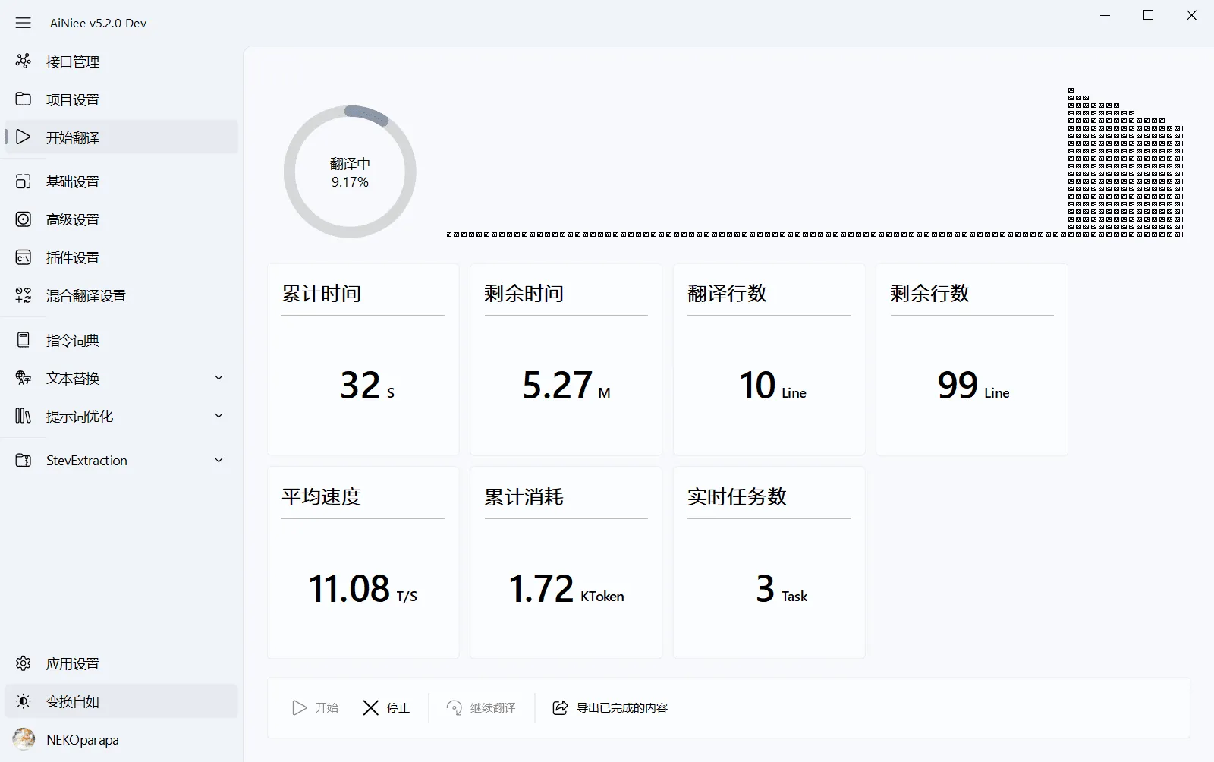The width and height of the screenshot is (1214, 762).
Task: Click the NEKOparapa avatar image
Action: point(24,739)
